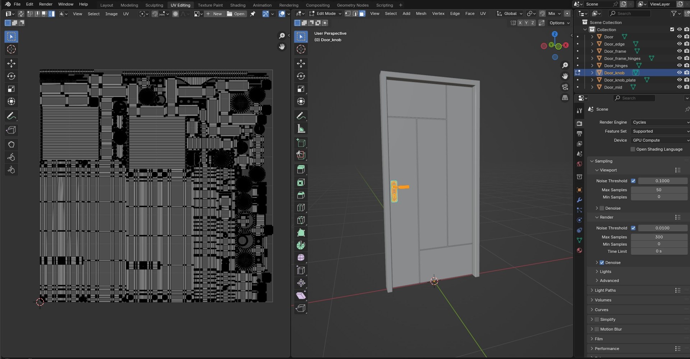
Task: Click the Open image button
Action: coord(236,14)
